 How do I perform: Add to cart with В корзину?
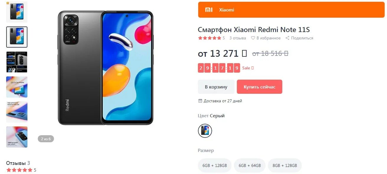pyautogui.click(x=216, y=87)
